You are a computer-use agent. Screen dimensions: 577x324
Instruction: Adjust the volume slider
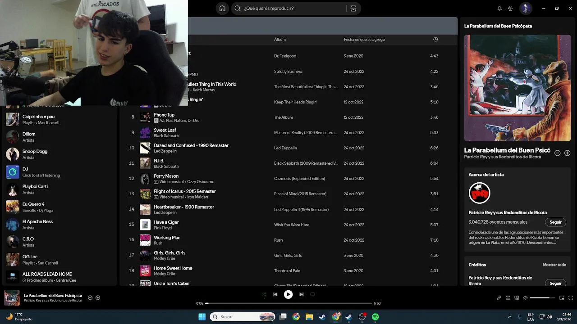(x=542, y=297)
